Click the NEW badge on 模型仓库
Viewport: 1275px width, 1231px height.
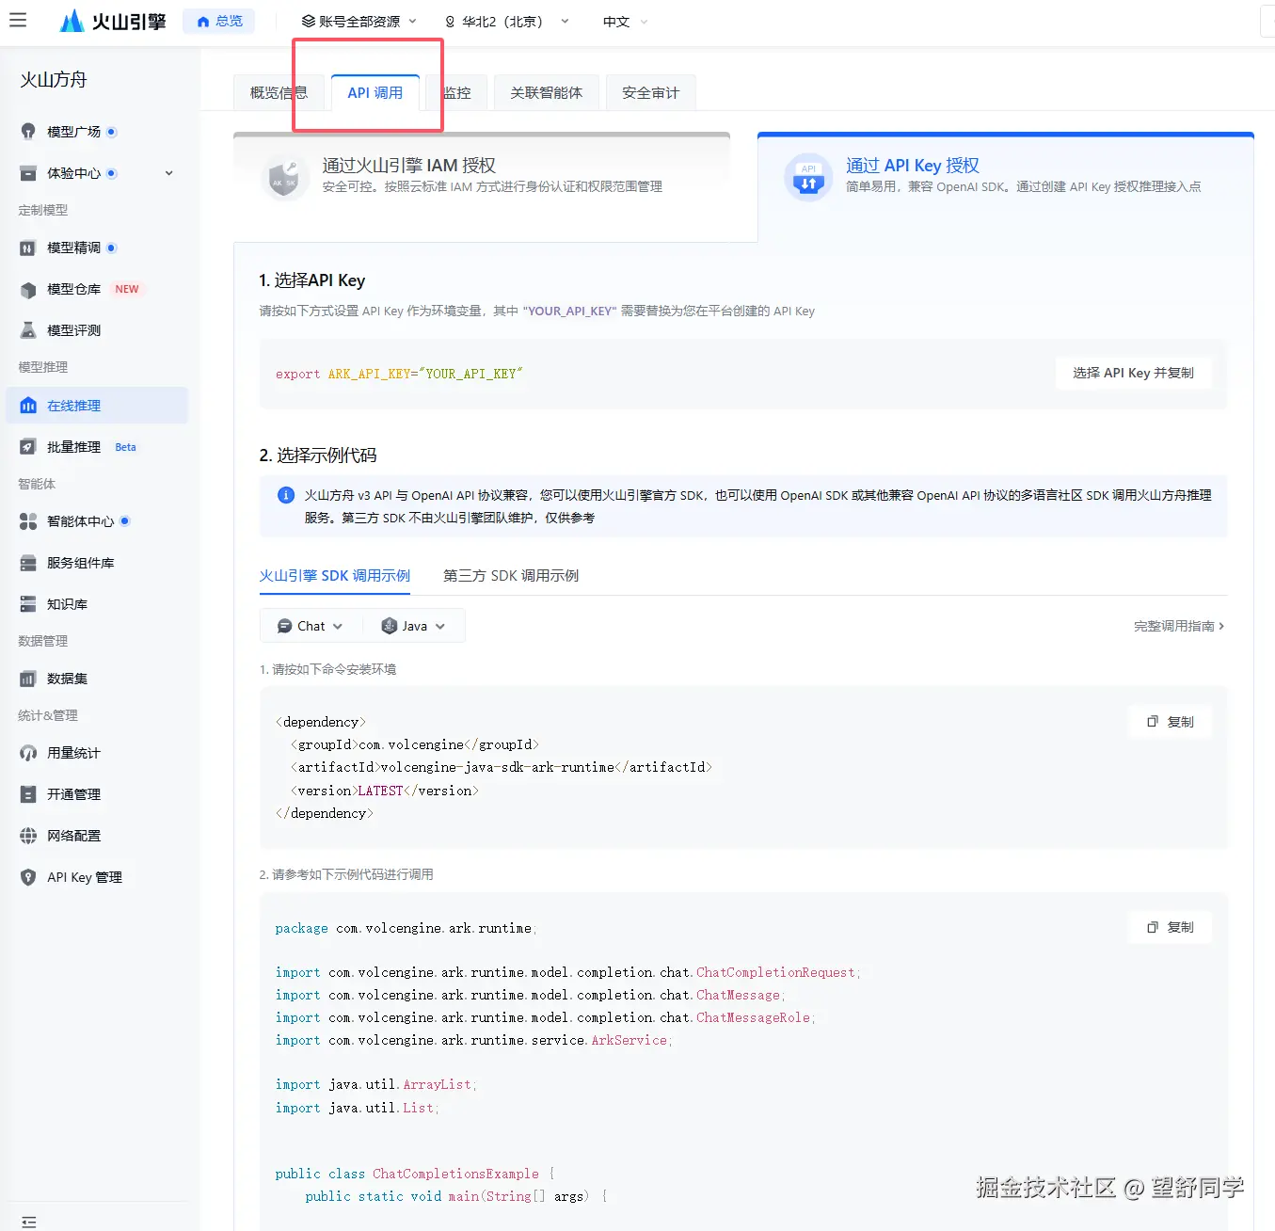[127, 289]
